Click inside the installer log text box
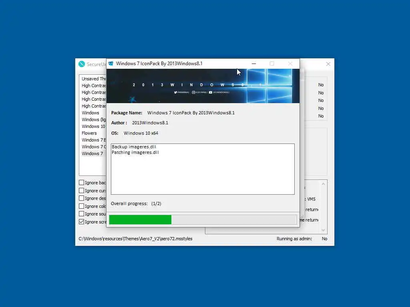 [x=203, y=169]
